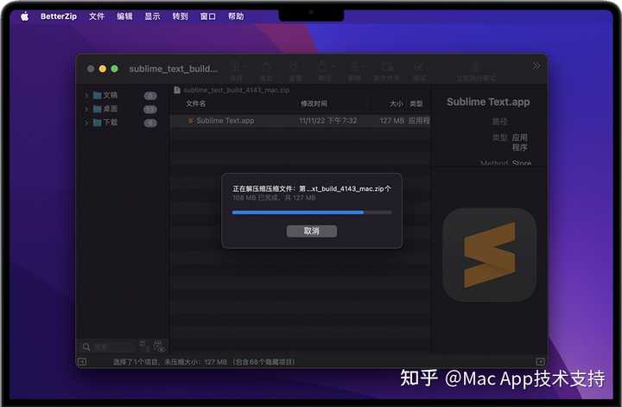The height and width of the screenshot is (407, 622).
Task: Click the 应用程 type cell in file row
Action: (x=419, y=121)
